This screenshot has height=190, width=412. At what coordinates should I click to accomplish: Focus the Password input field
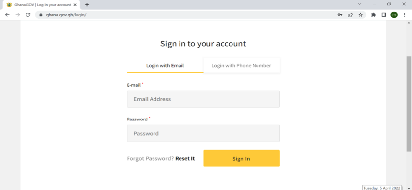coord(203,133)
